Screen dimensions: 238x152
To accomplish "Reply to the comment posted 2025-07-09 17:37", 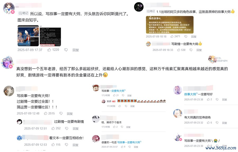I will click(76, 50).
